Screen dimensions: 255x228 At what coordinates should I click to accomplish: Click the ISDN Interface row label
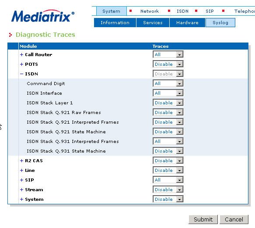pos(44,93)
